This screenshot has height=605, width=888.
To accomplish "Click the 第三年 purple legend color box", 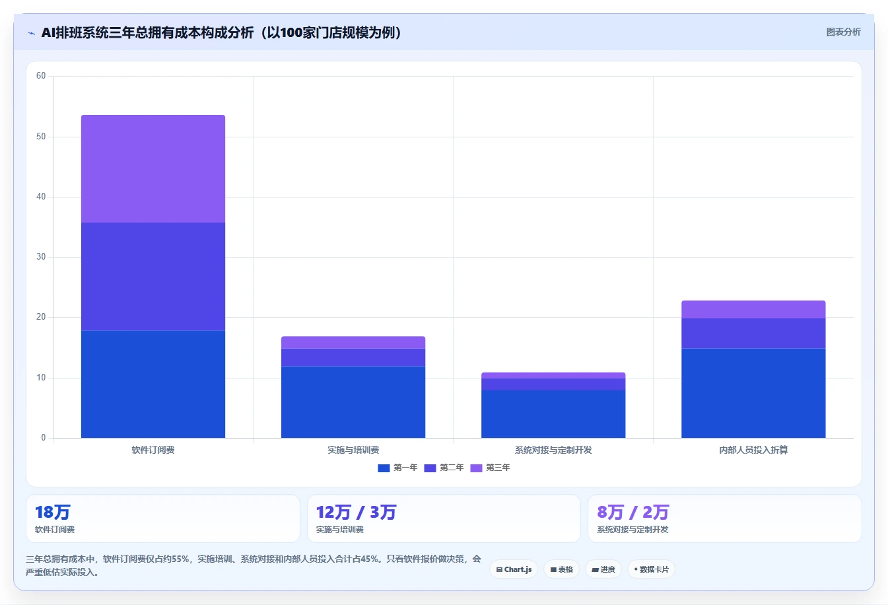I will (x=476, y=468).
